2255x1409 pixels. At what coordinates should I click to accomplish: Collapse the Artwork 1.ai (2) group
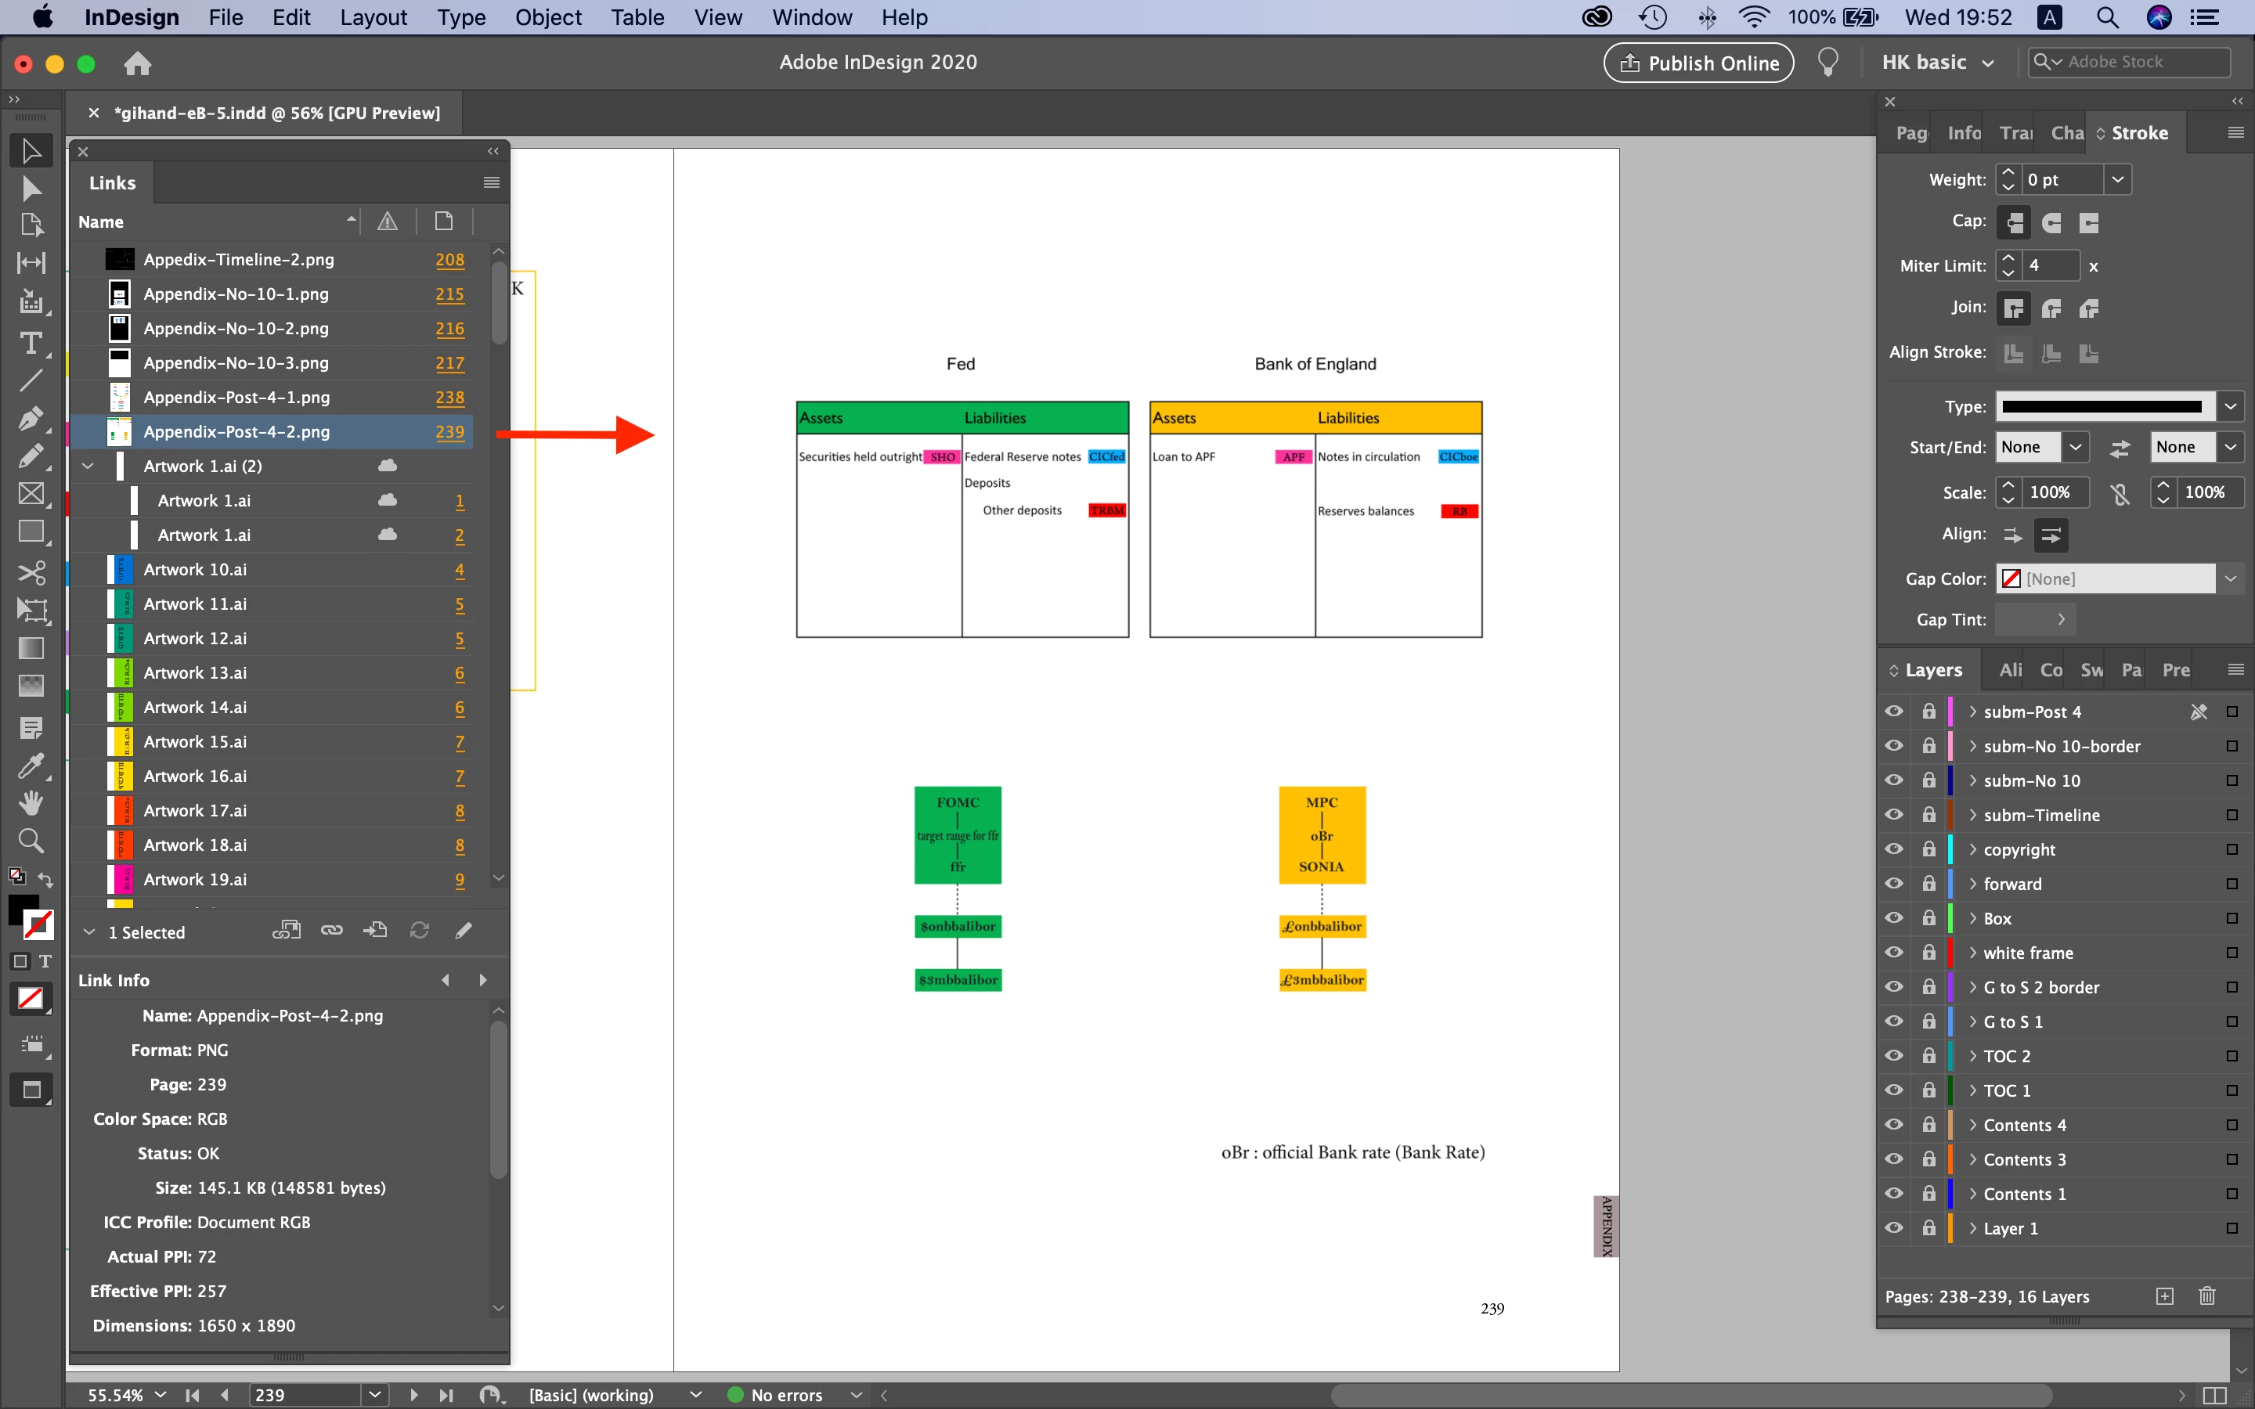click(88, 466)
